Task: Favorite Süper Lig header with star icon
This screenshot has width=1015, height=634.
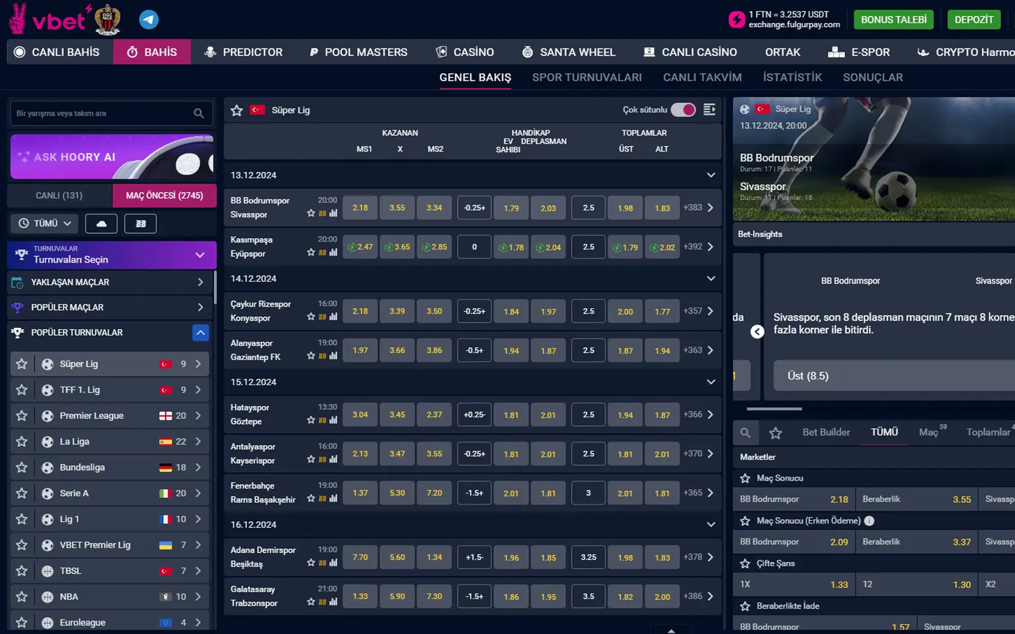Action: (237, 110)
